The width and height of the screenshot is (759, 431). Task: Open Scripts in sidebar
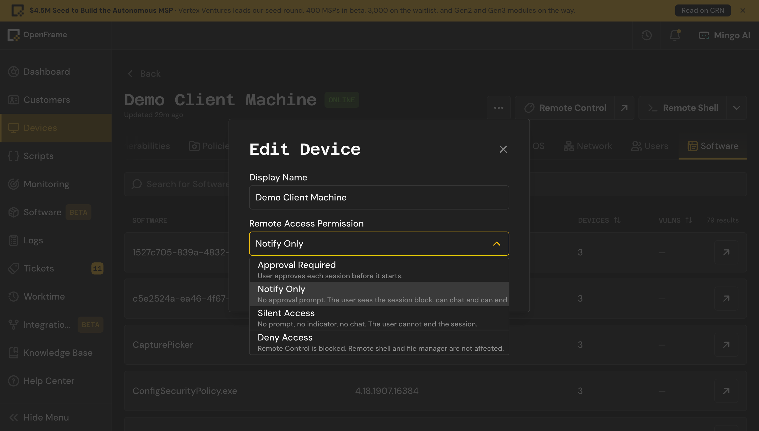click(x=56, y=156)
